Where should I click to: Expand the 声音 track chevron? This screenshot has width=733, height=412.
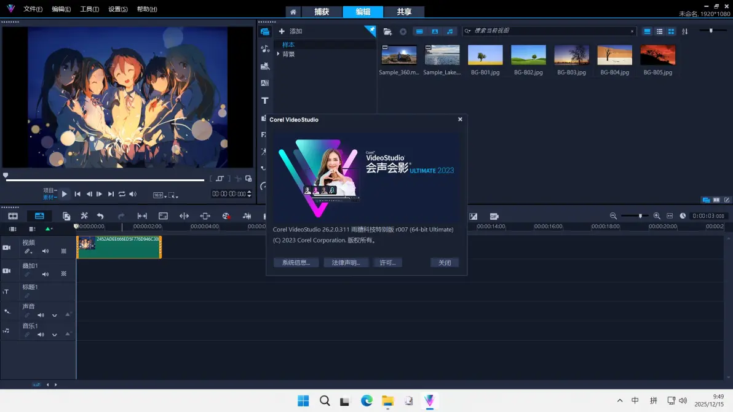coord(55,316)
